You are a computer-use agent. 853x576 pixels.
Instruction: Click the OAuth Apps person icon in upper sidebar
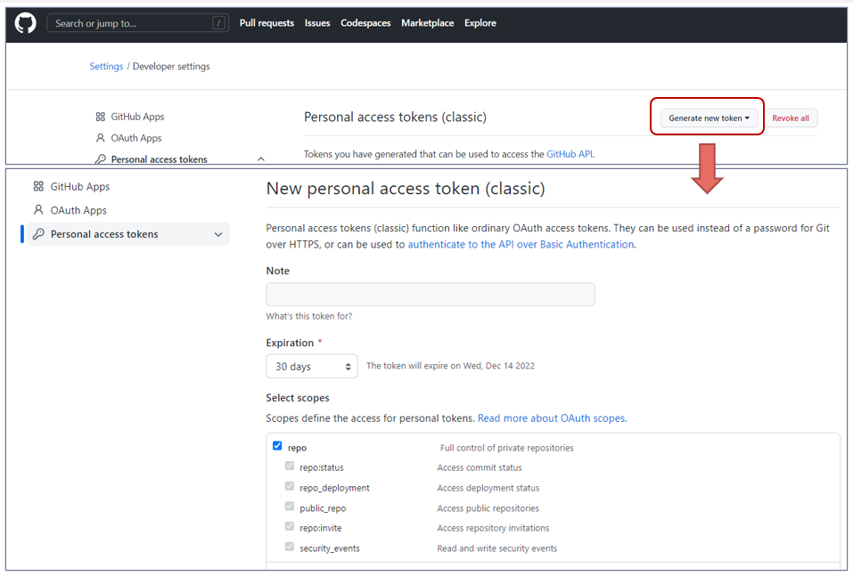coord(100,138)
